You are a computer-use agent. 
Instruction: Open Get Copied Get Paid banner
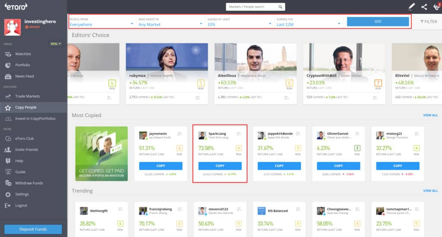(101, 154)
